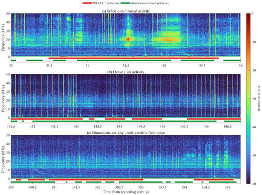The width and height of the screenshot is (262, 195).
Task: Click the Time from recording start axis label
Action: 126,192
